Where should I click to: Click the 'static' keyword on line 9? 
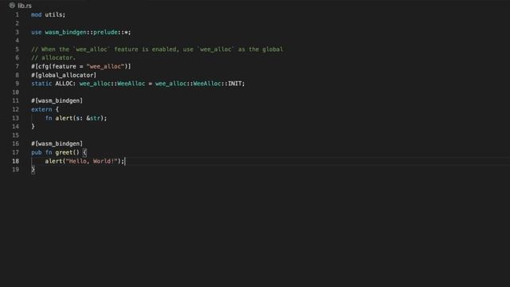pyautogui.click(x=41, y=84)
